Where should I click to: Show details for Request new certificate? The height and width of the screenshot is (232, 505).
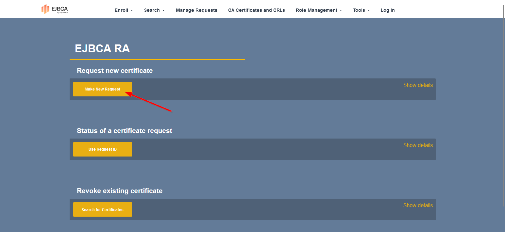tap(418, 85)
